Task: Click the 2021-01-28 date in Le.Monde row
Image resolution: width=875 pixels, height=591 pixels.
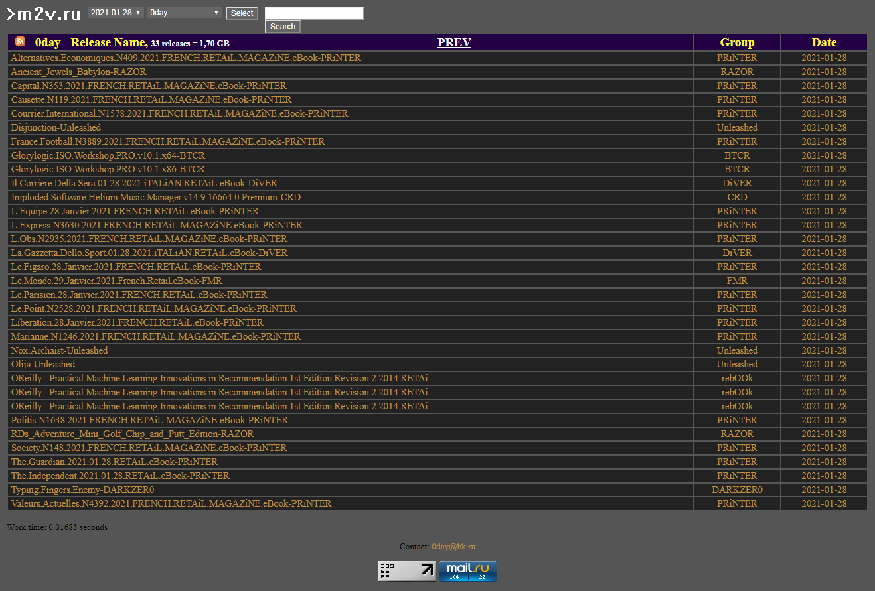Action: [824, 281]
